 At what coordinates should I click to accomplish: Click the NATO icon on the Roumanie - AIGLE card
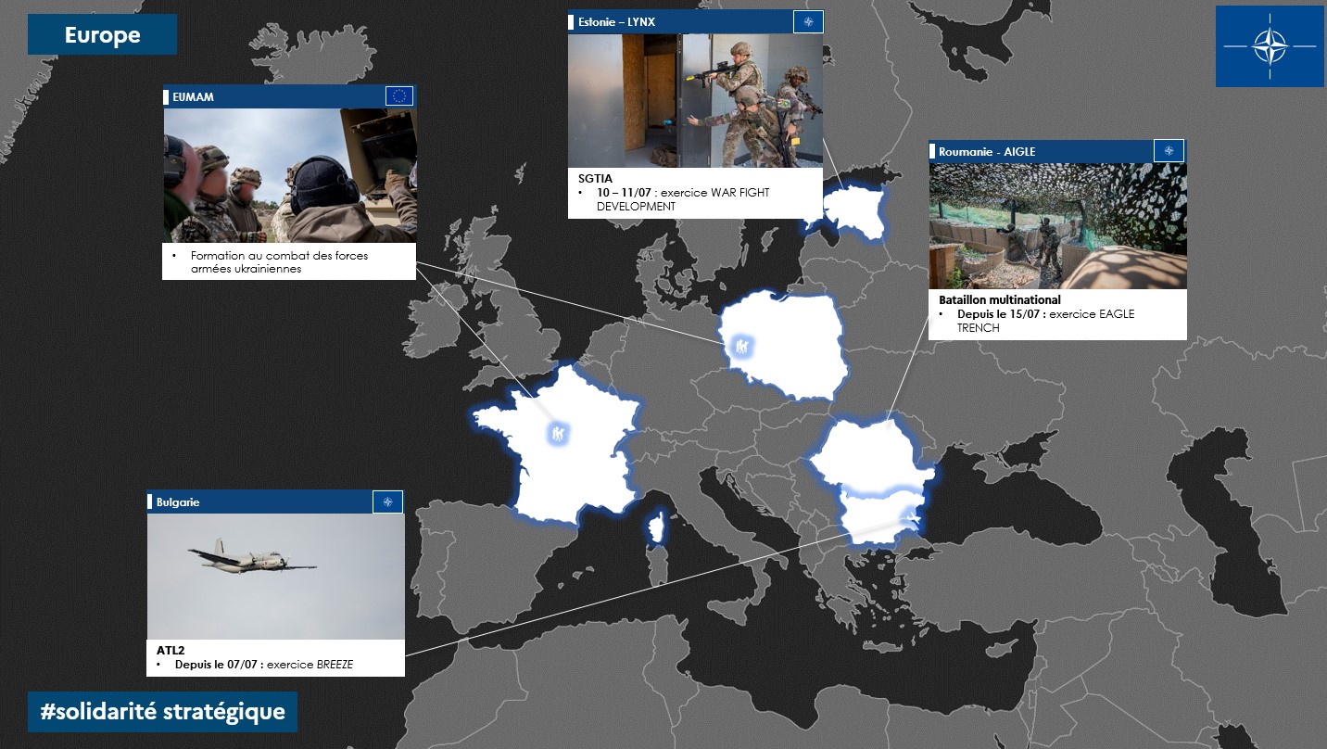[1169, 151]
